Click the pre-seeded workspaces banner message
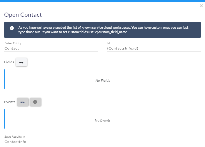This screenshot has width=205, height=147. tap(103, 30)
